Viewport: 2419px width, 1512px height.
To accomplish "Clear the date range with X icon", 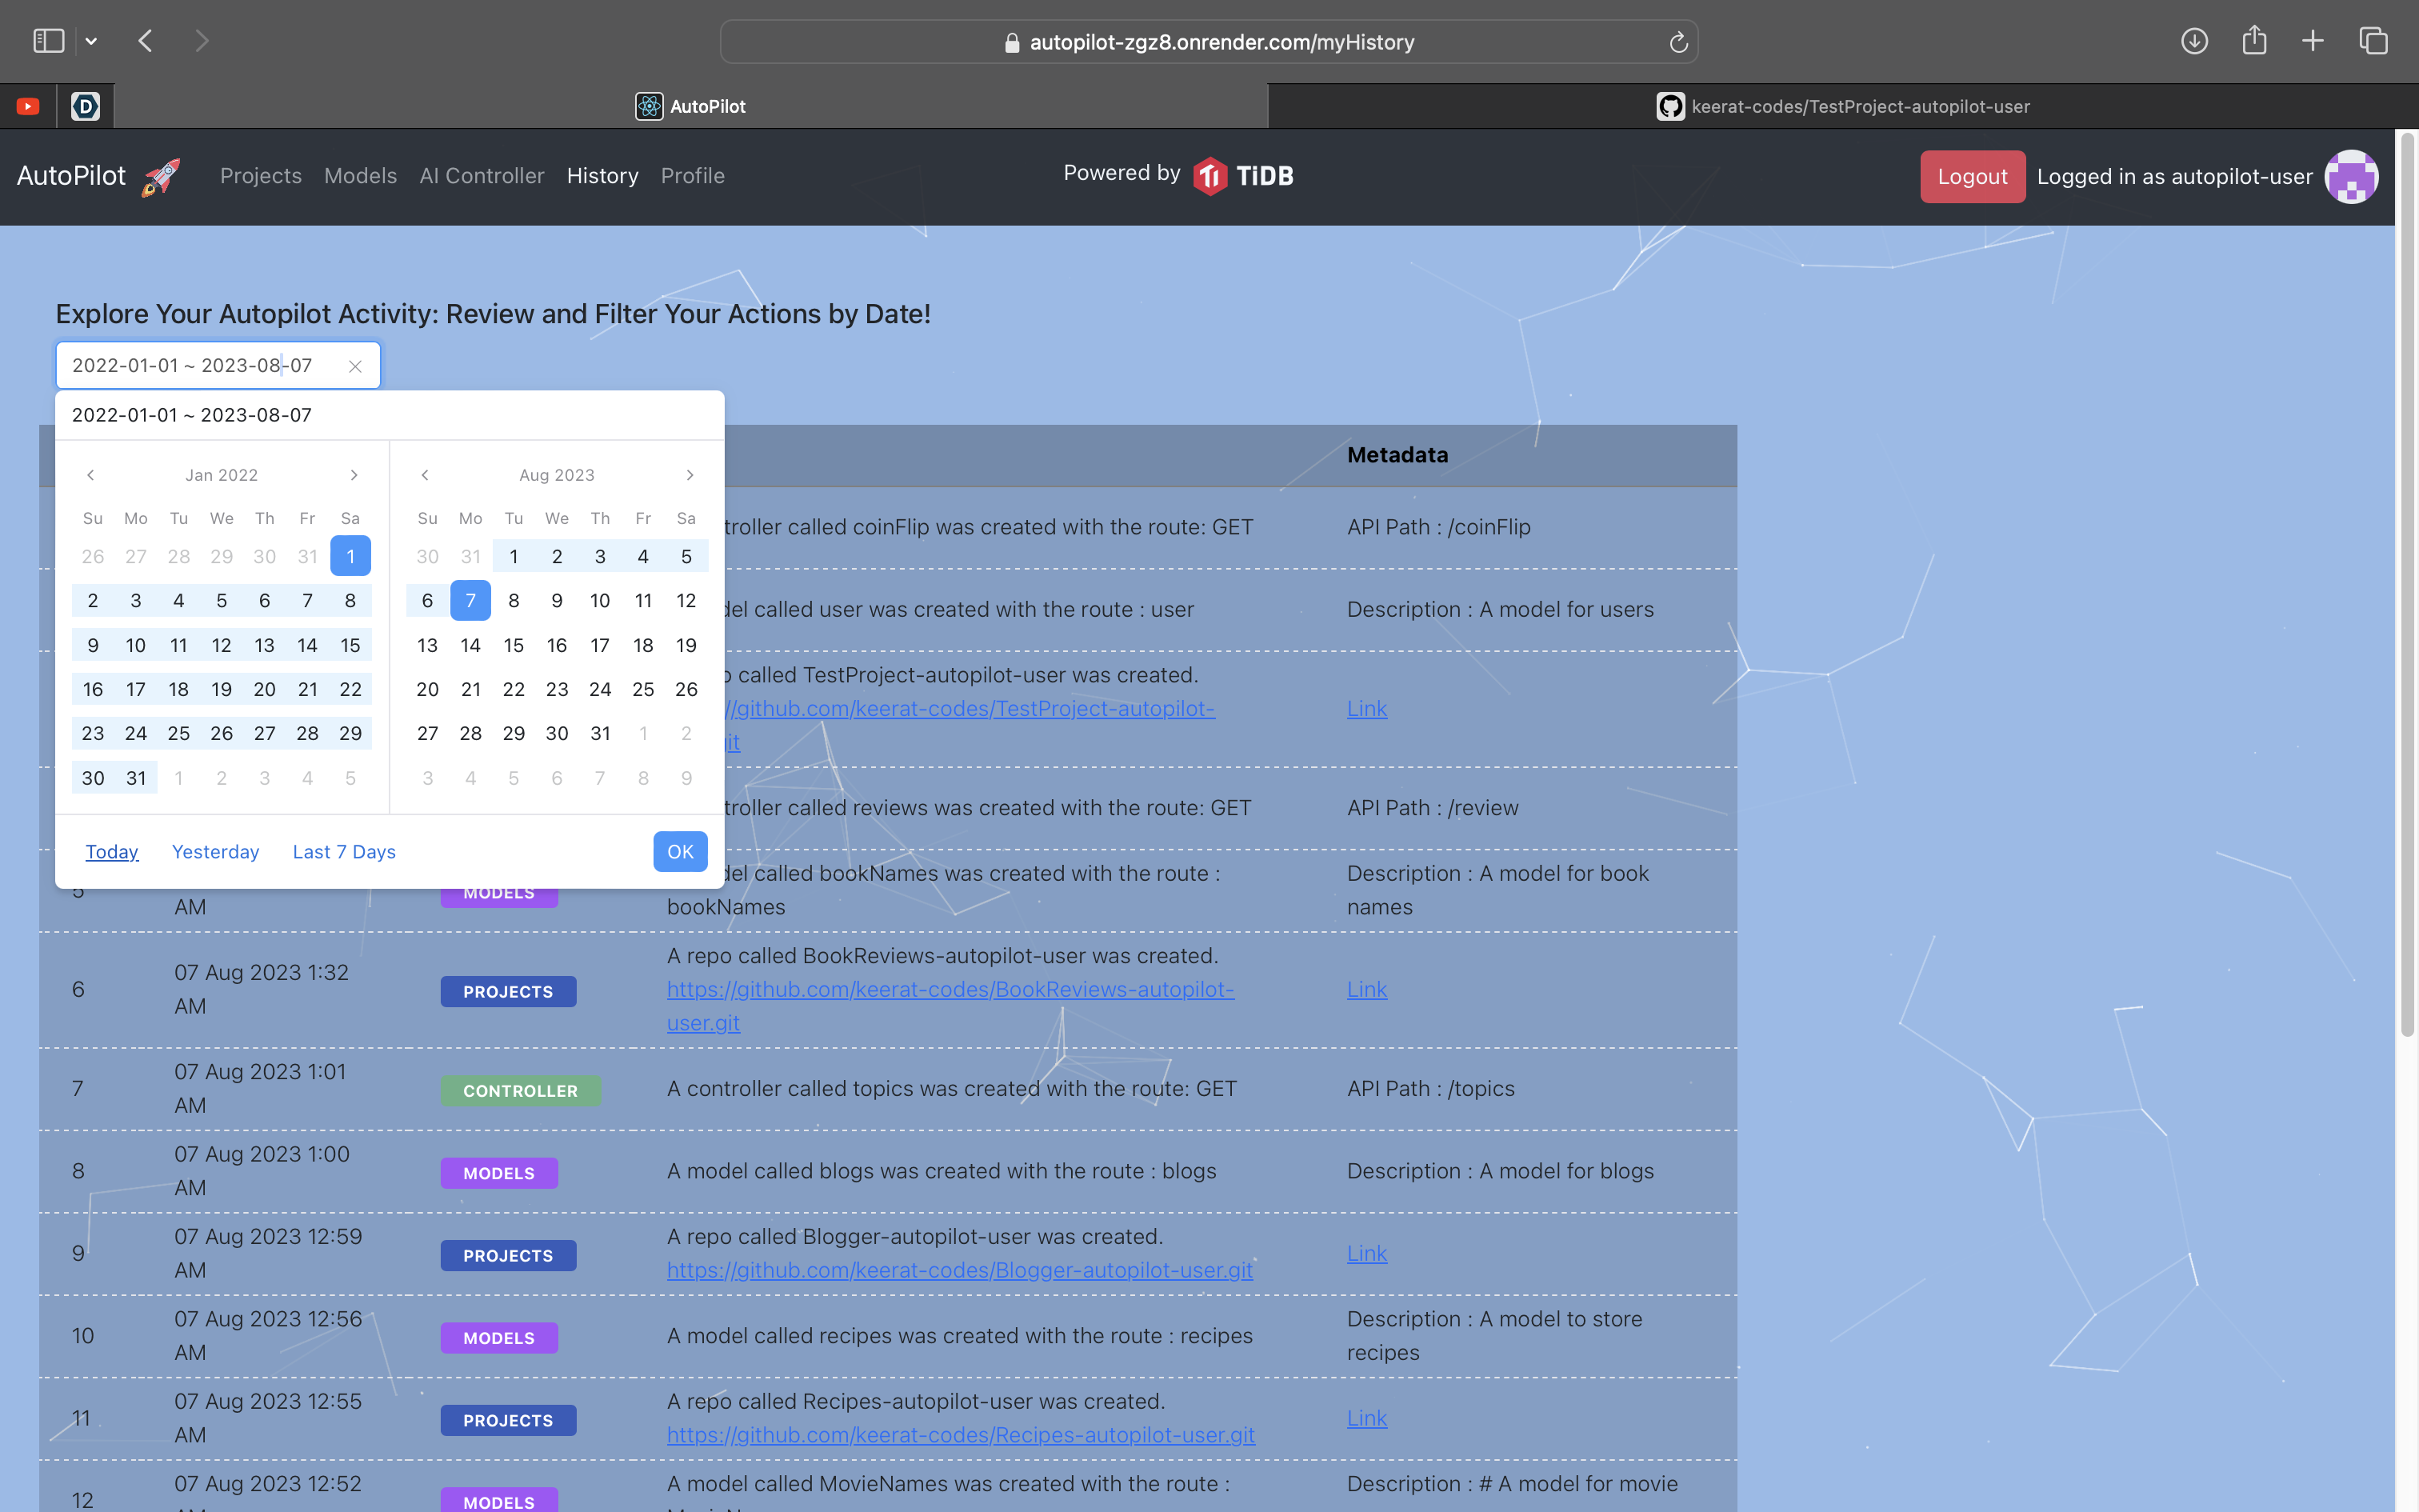I will tap(355, 366).
